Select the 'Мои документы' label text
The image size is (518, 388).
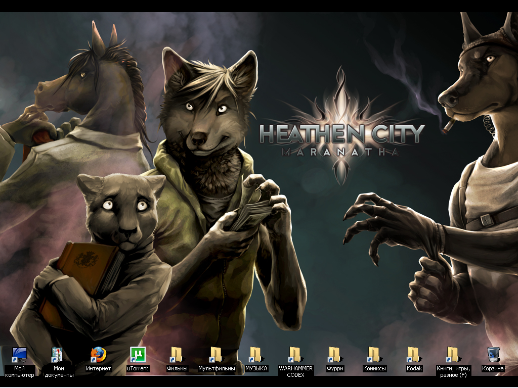pyautogui.click(x=59, y=371)
